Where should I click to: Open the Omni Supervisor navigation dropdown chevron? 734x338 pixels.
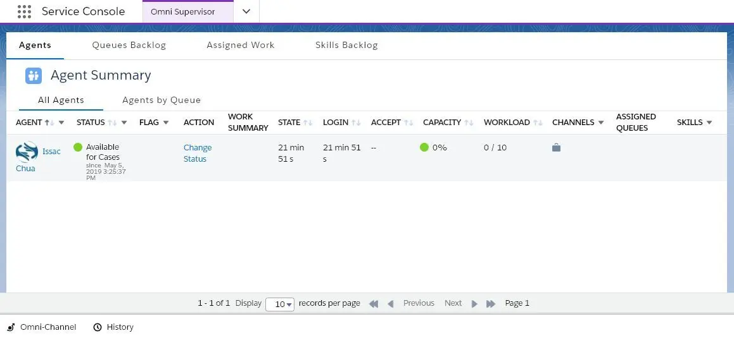tap(246, 11)
